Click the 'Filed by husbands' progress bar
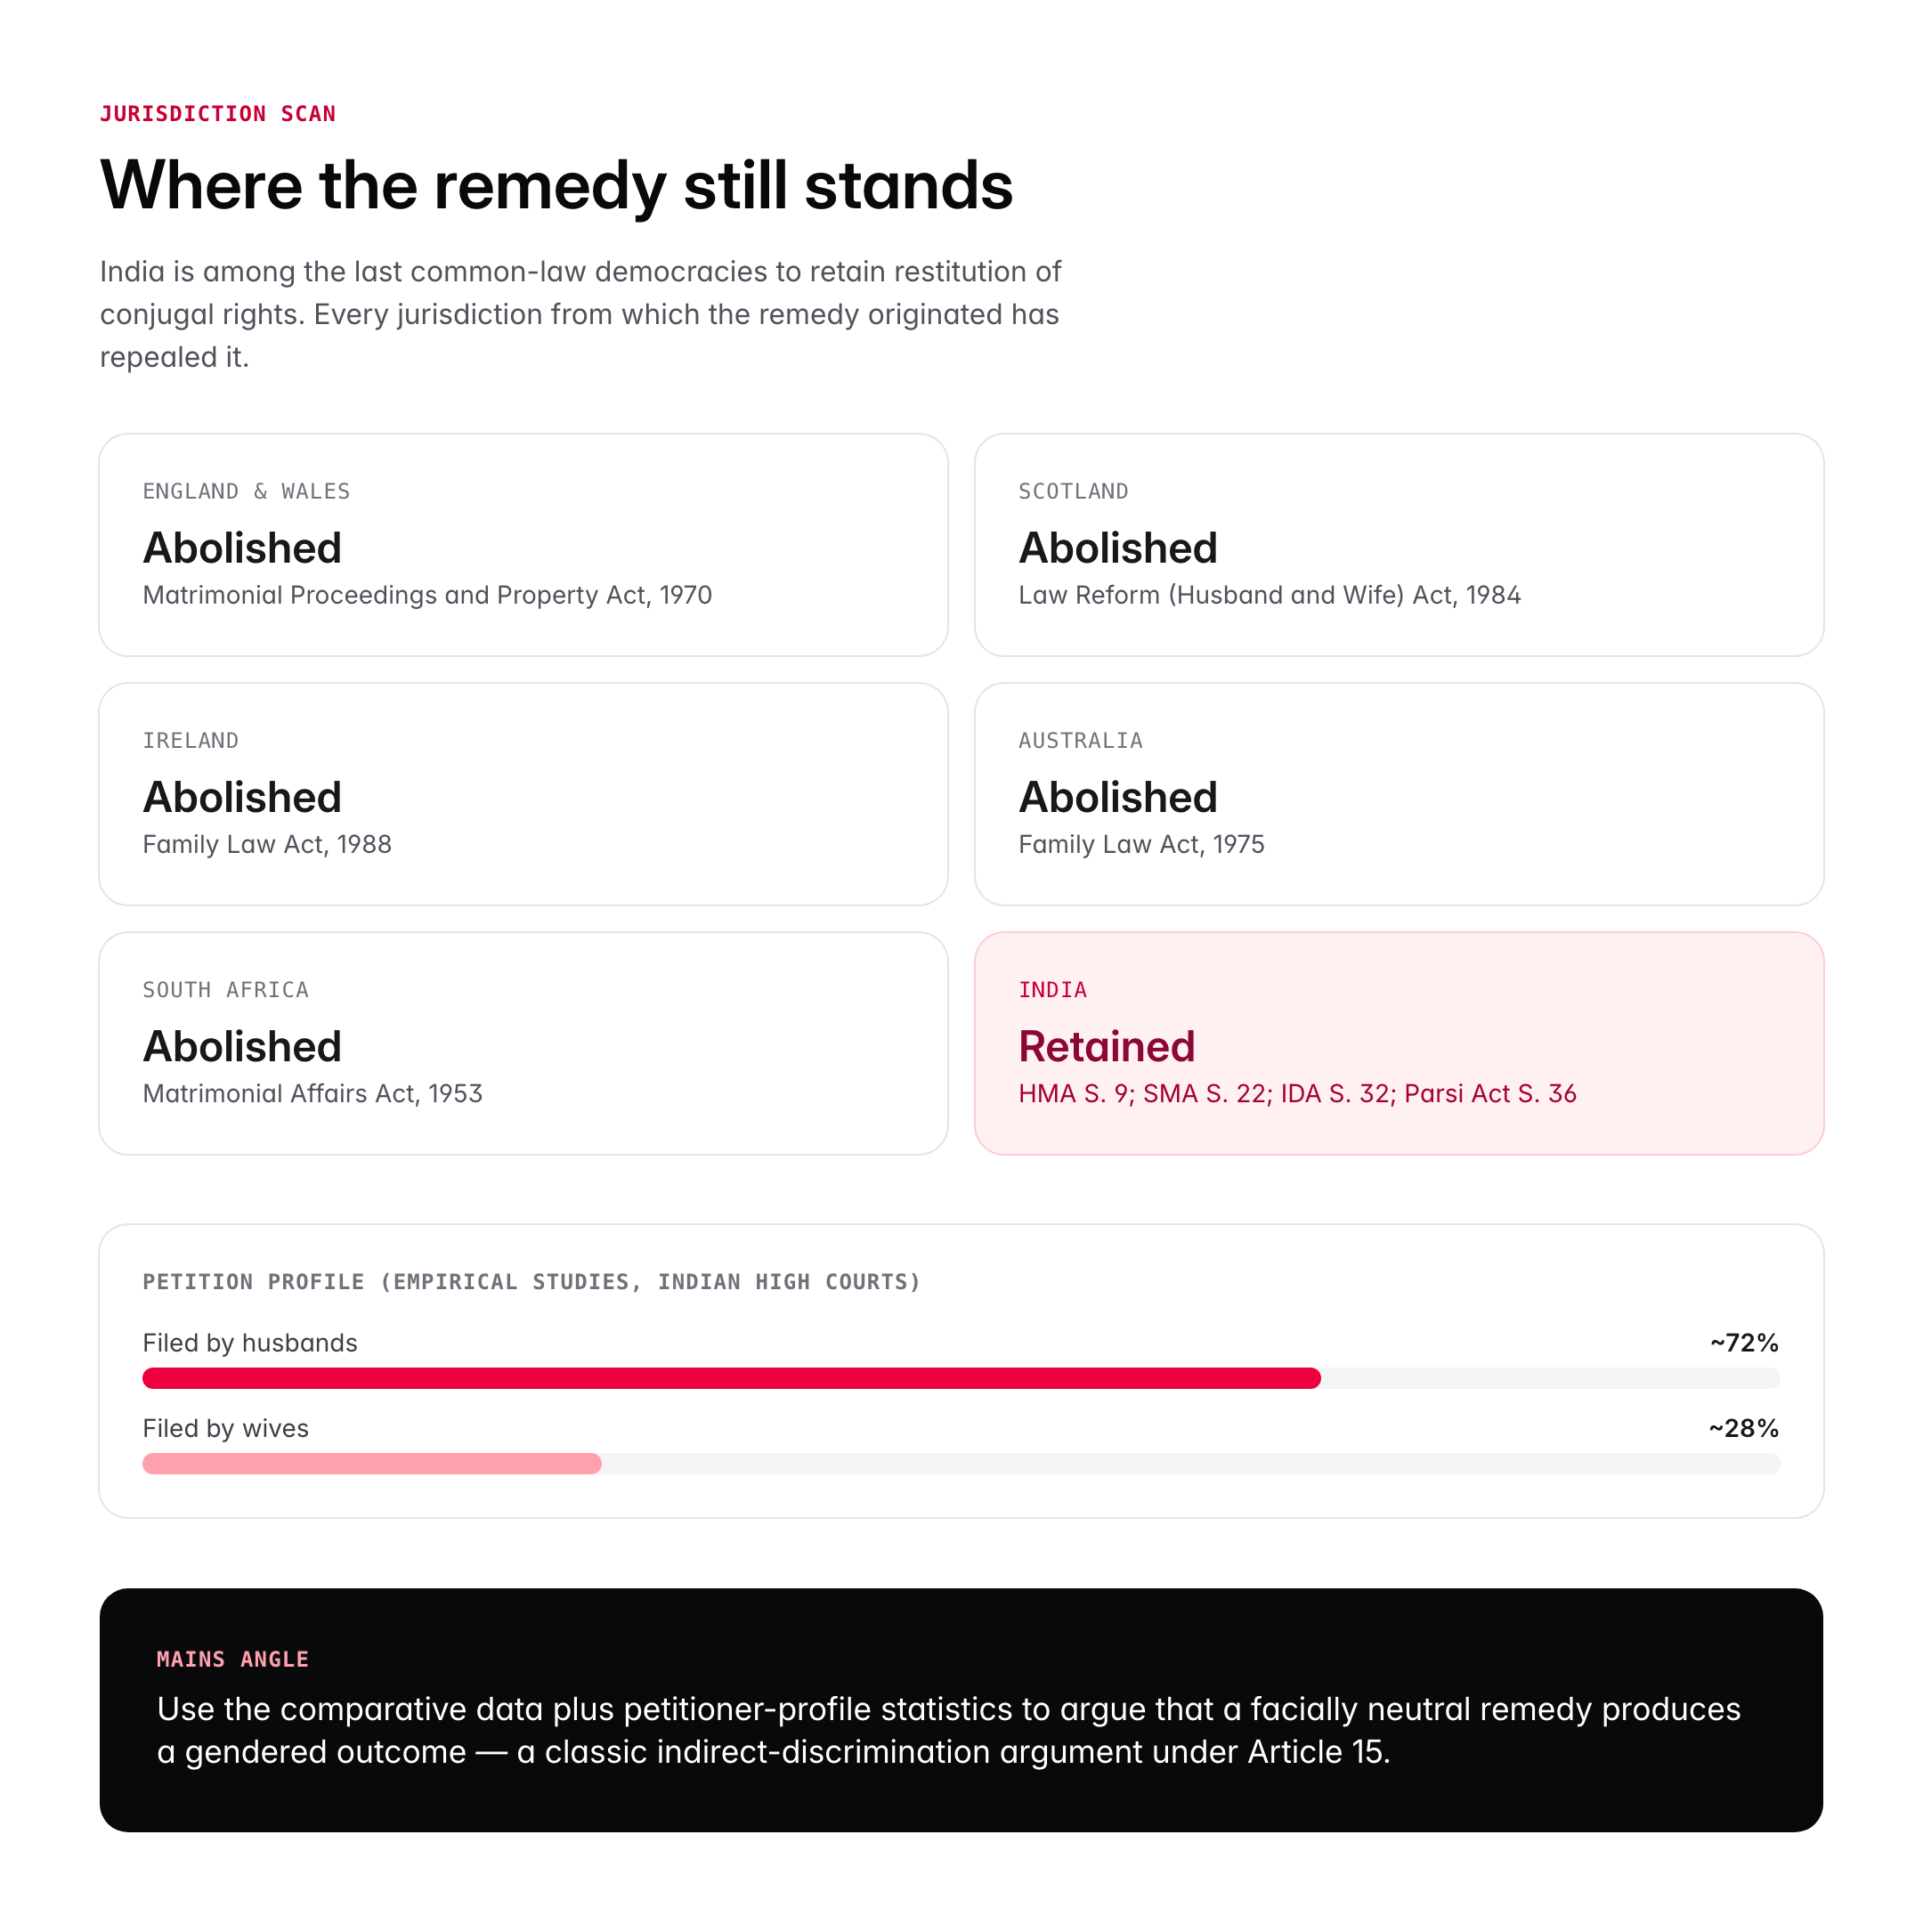This screenshot has height=1932, width=1923. point(960,1378)
